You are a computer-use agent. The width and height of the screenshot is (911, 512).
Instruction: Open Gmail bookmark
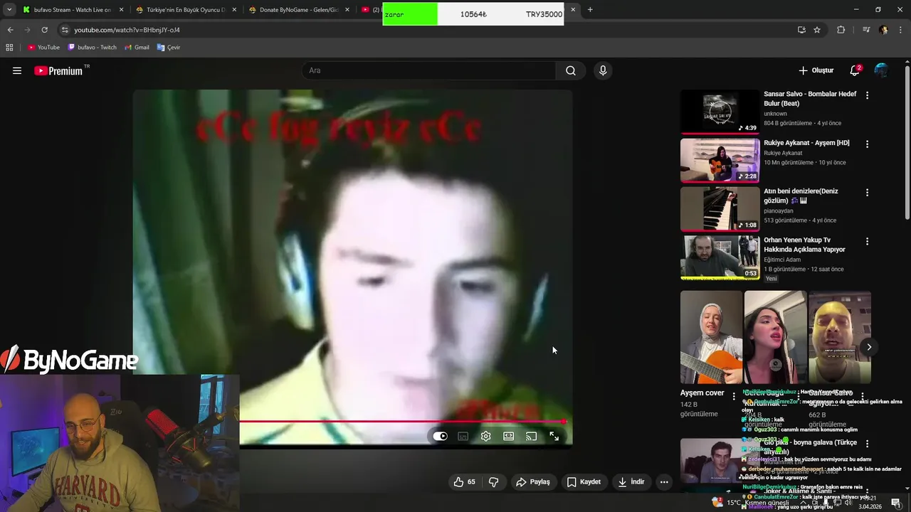point(137,48)
